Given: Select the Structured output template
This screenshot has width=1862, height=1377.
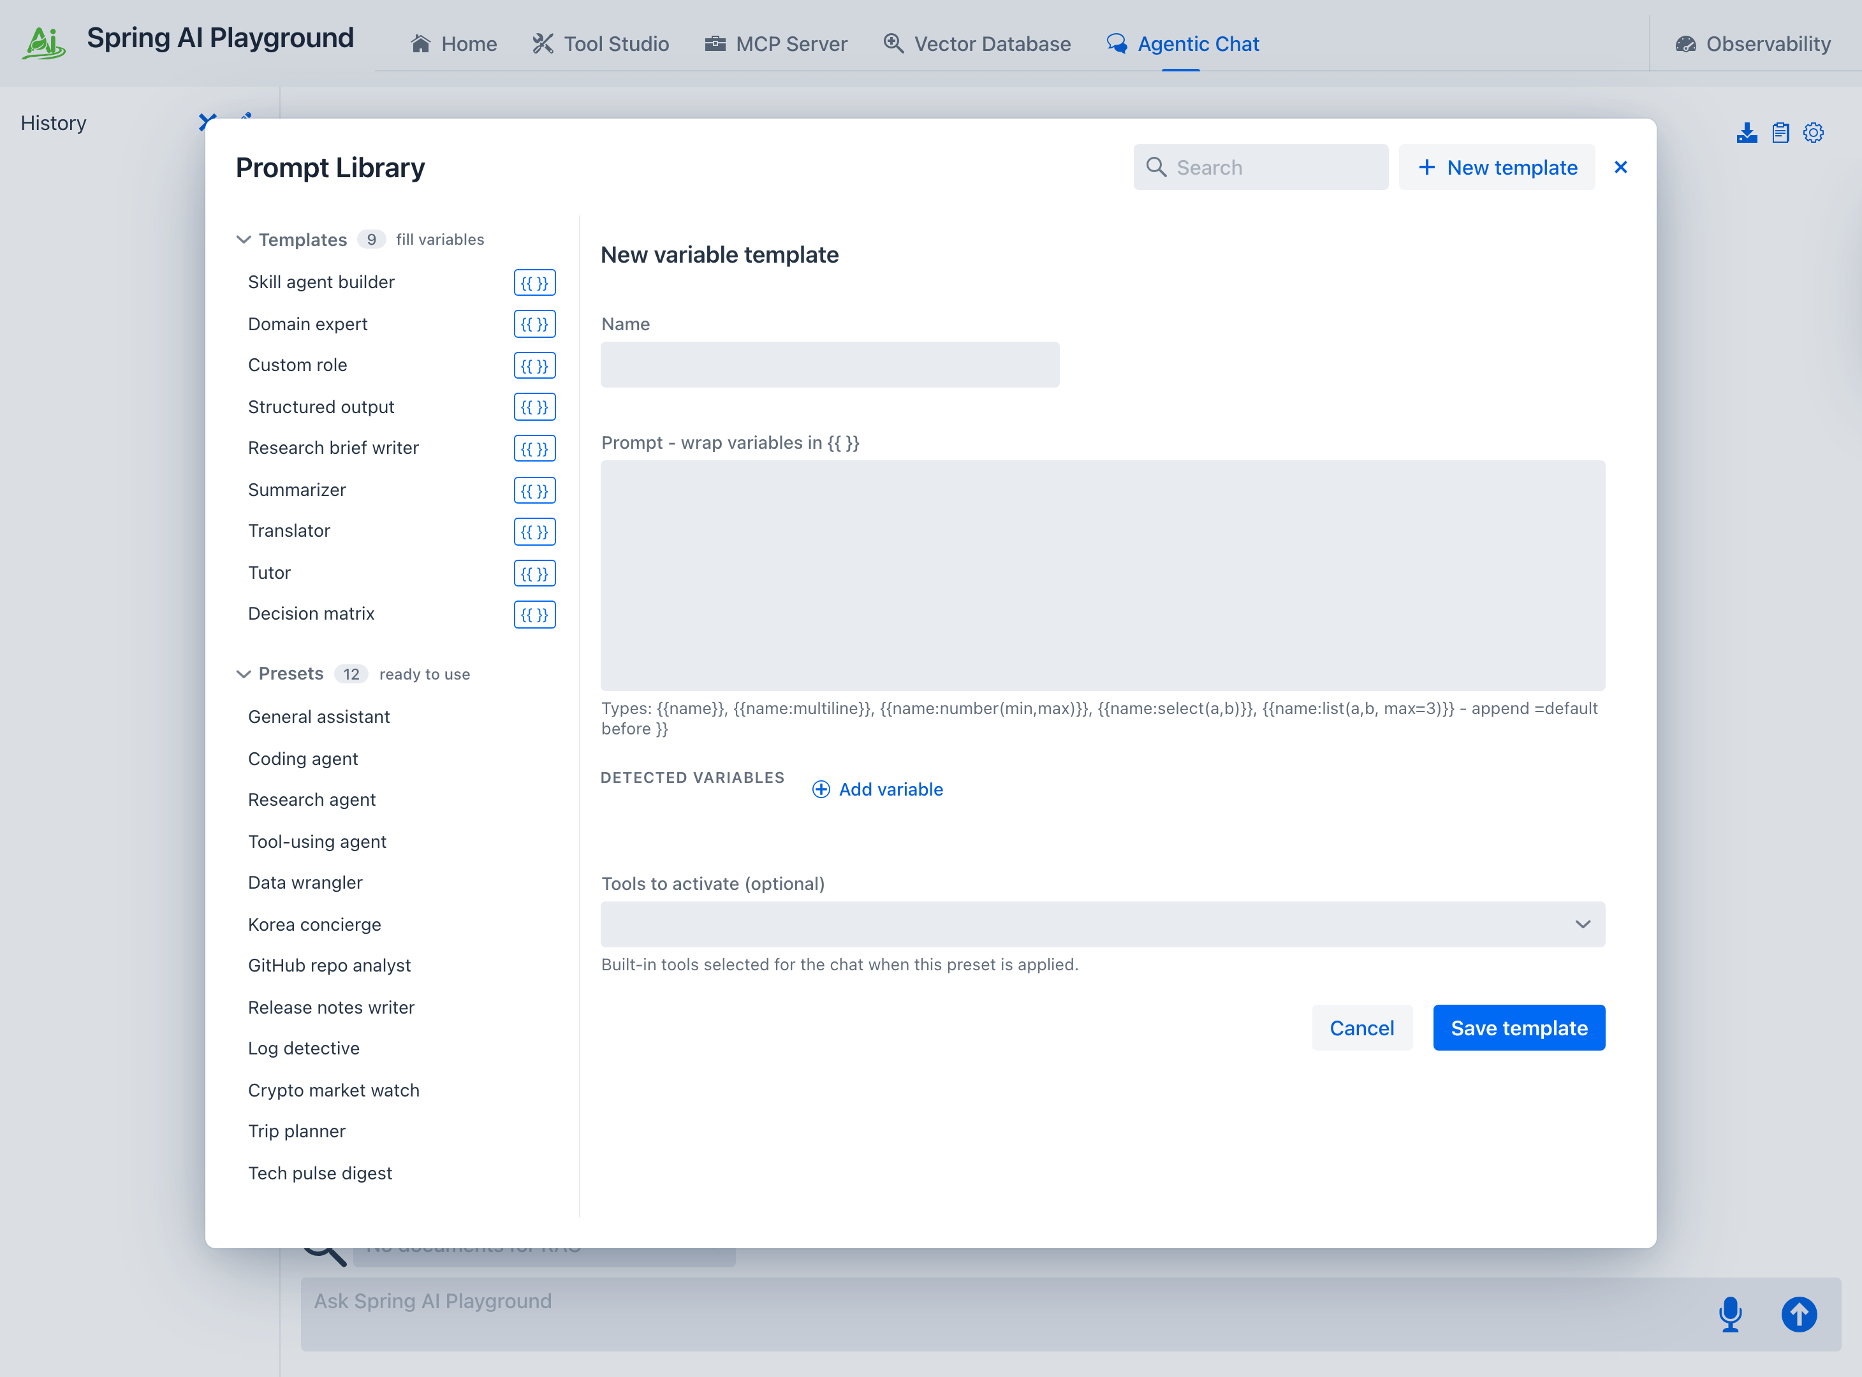Looking at the screenshot, I should (x=321, y=407).
